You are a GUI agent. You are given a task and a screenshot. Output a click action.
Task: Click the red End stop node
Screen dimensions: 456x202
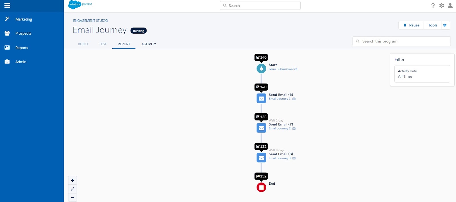[261, 187]
